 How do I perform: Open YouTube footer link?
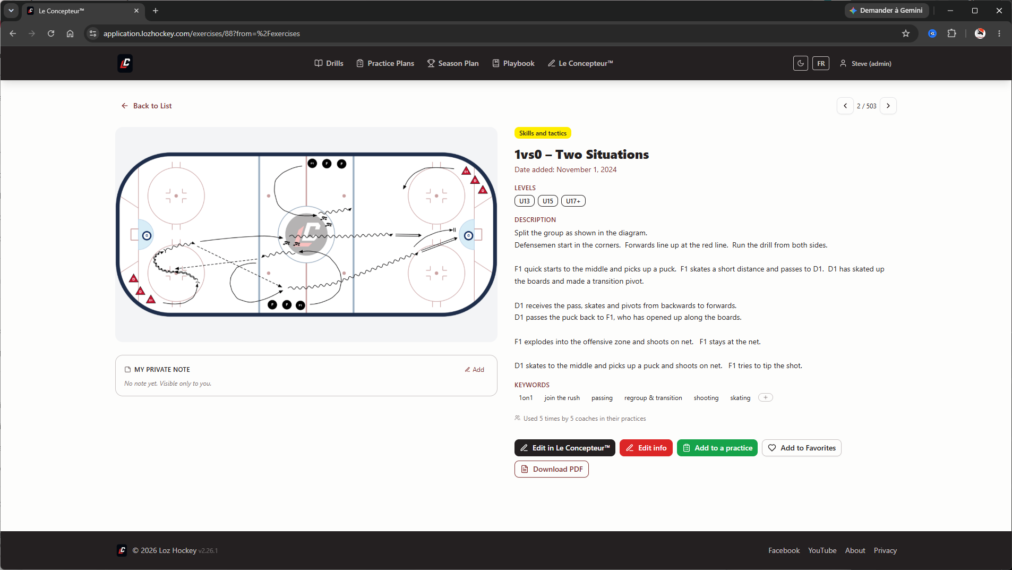(822, 551)
